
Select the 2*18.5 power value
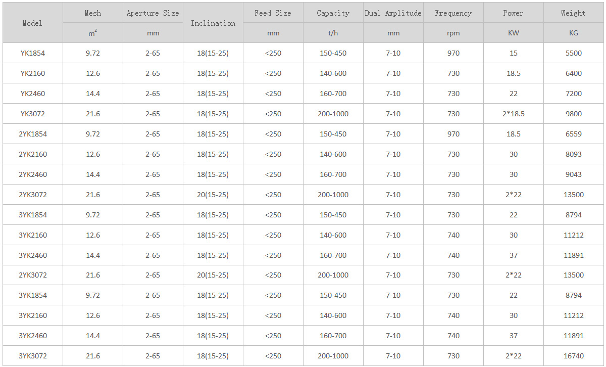513,114
